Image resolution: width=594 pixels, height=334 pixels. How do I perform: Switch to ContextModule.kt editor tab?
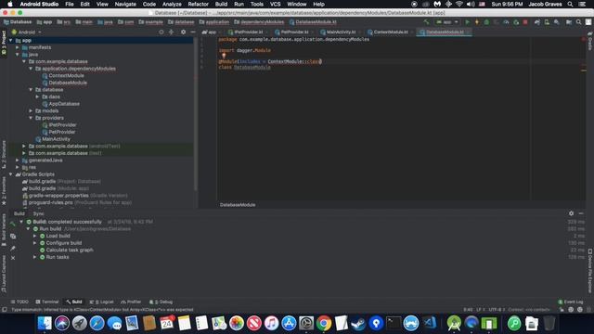(388, 32)
